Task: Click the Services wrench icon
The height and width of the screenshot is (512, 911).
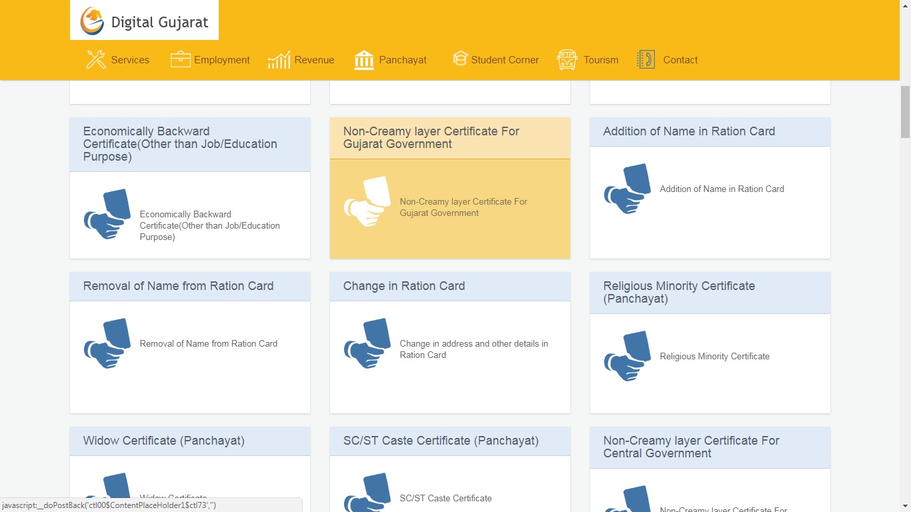Action: [x=96, y=59]
